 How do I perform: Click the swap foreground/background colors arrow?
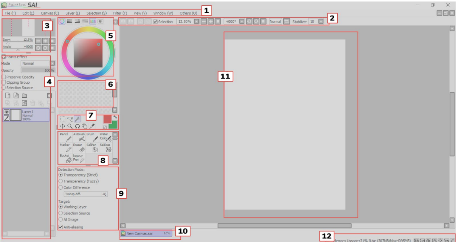click(x=115, y=118)
